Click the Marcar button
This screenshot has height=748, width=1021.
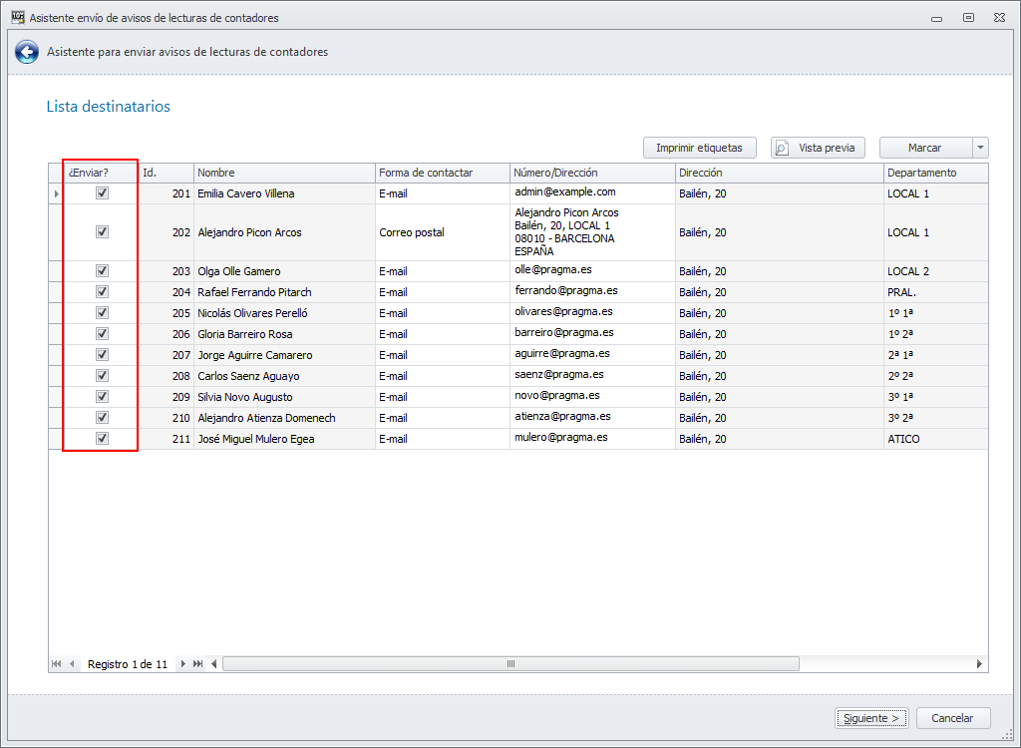coord(925,148)
